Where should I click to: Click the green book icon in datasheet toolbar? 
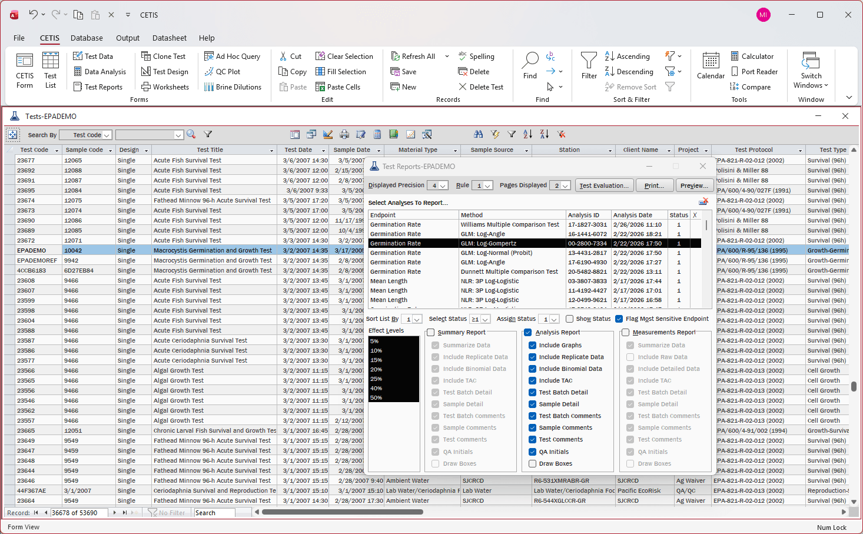click(x=393, y=135)
